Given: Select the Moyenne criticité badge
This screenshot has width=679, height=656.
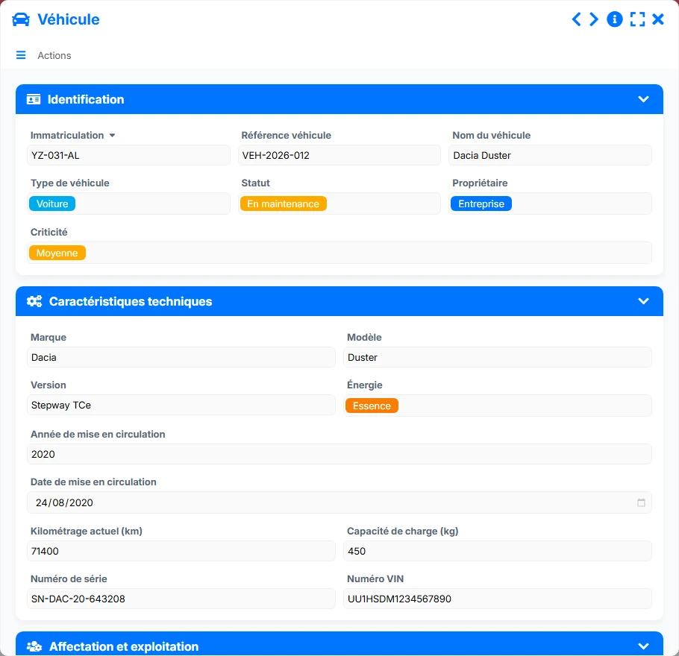Looking at the screenshot, I should pos(57,253).
